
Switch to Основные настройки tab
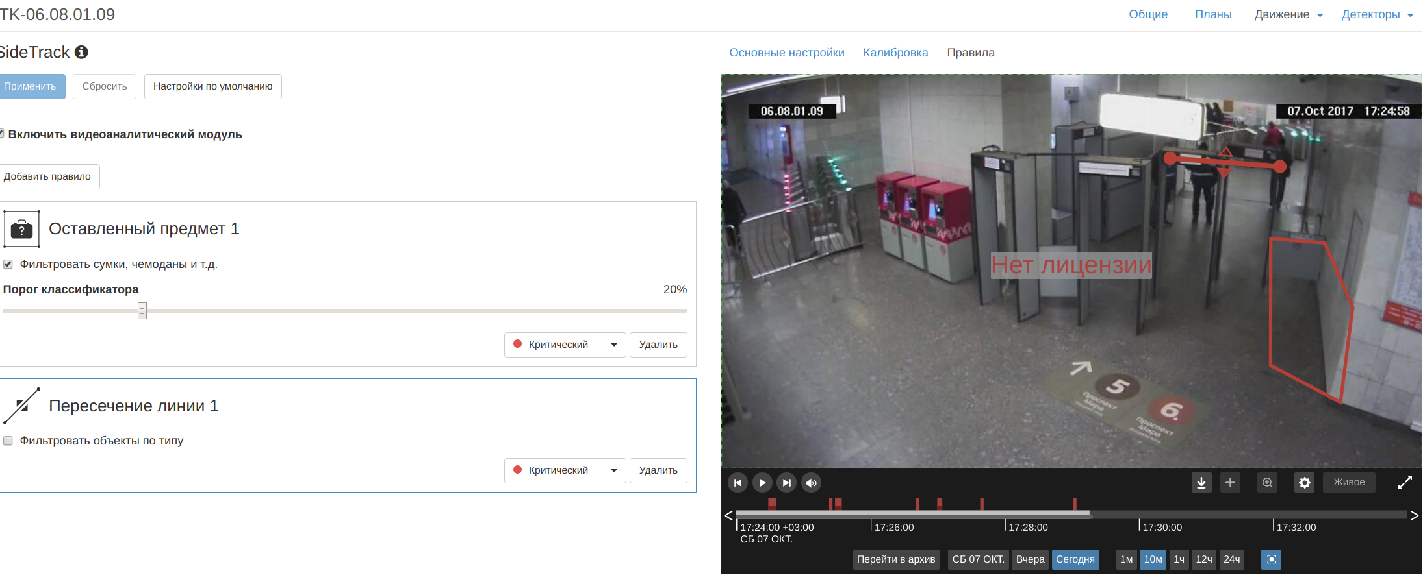pyautogui.click(x=787, y=53)
